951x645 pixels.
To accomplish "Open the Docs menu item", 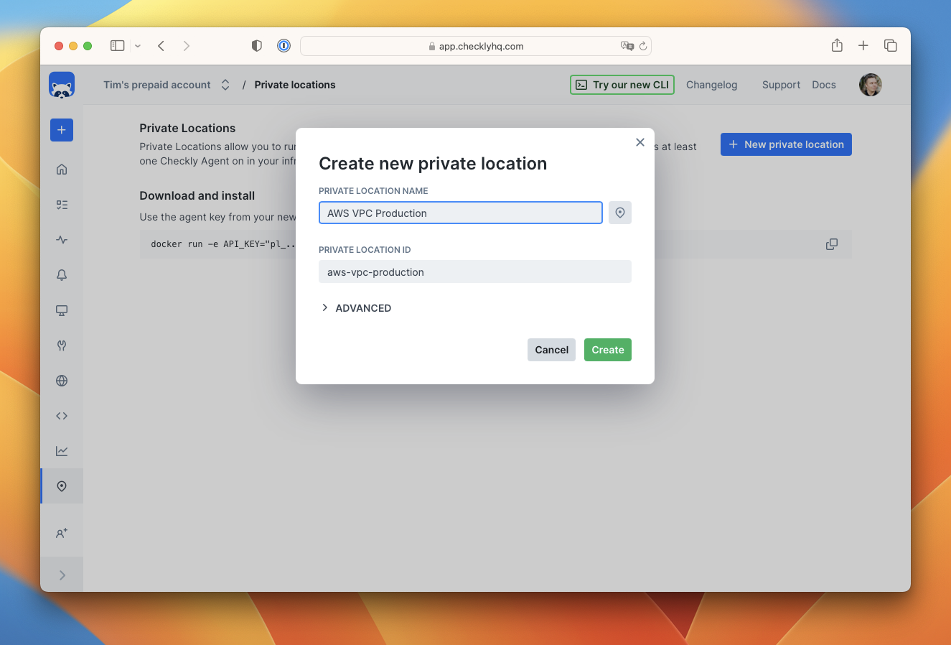I will point(823,84).
